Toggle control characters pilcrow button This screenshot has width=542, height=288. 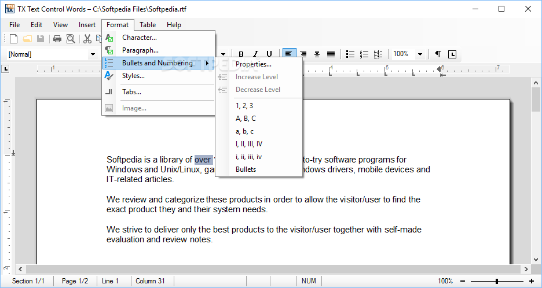pyautogui.click(x=438, y=54)
